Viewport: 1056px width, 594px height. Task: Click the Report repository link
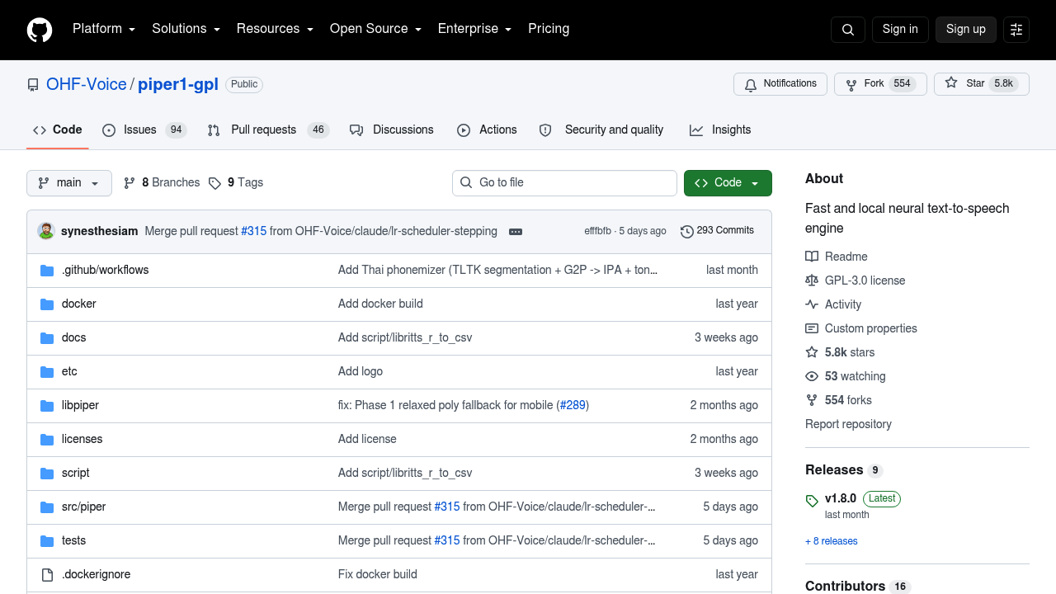point(848,424)
